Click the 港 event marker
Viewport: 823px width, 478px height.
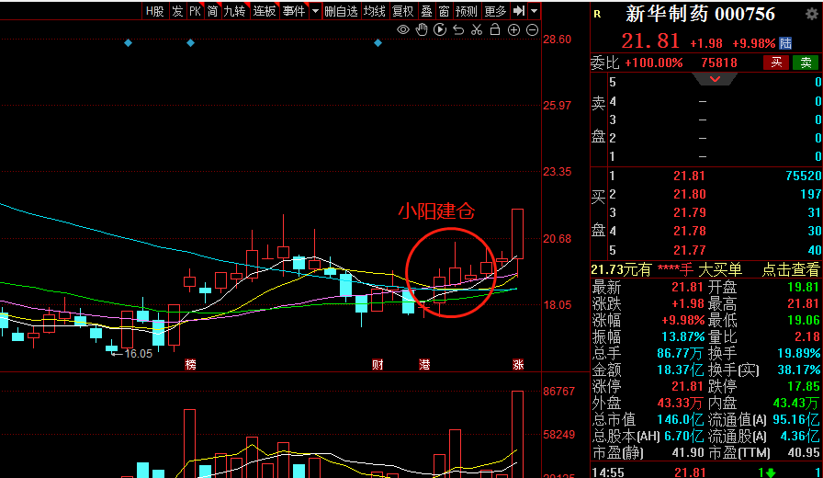[x=424, y=365]
